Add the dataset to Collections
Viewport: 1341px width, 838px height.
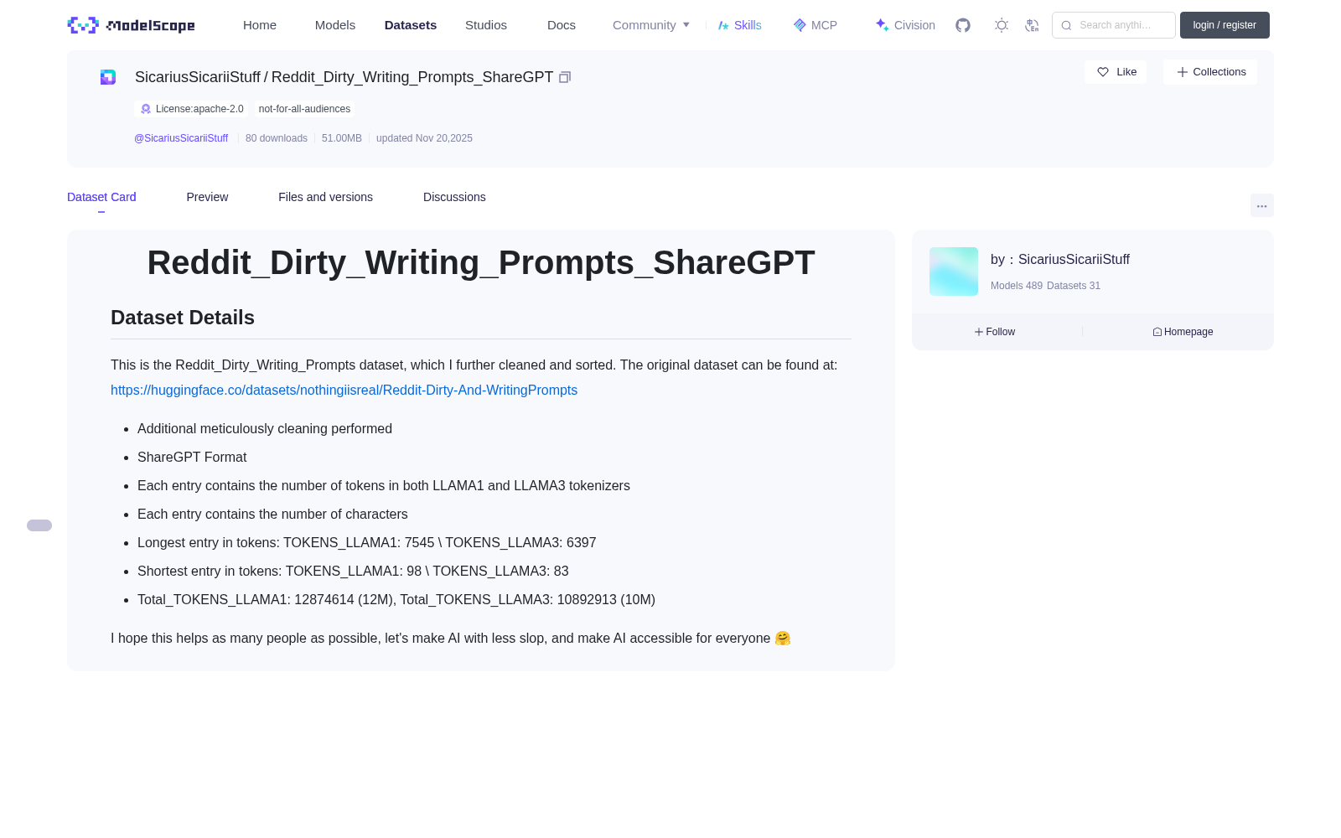(1210, 72)
